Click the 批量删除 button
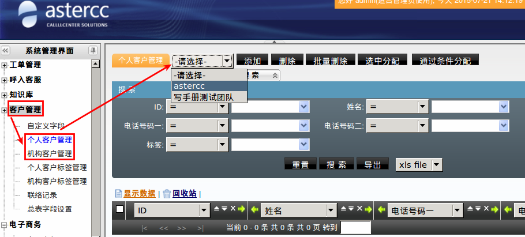 click(330, 61)
